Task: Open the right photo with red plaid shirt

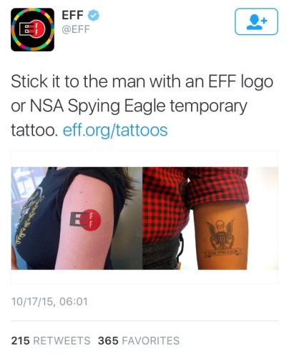Action: [x=210, y=218]
